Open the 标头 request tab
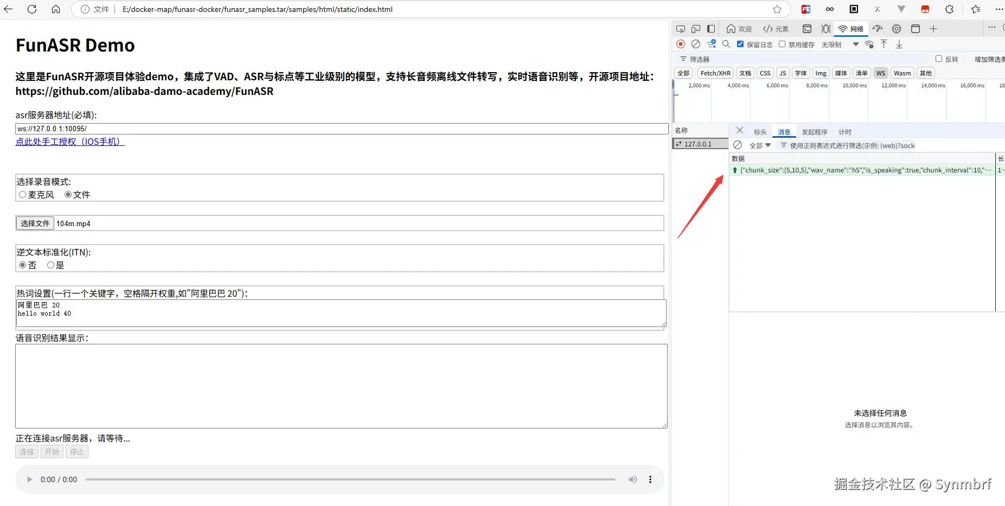 (x=760, y=132)
